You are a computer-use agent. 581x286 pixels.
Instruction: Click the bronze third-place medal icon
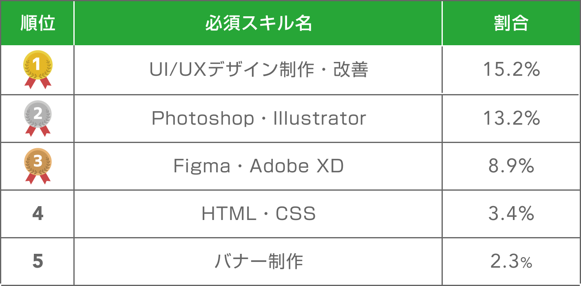[x=38, y=165]
